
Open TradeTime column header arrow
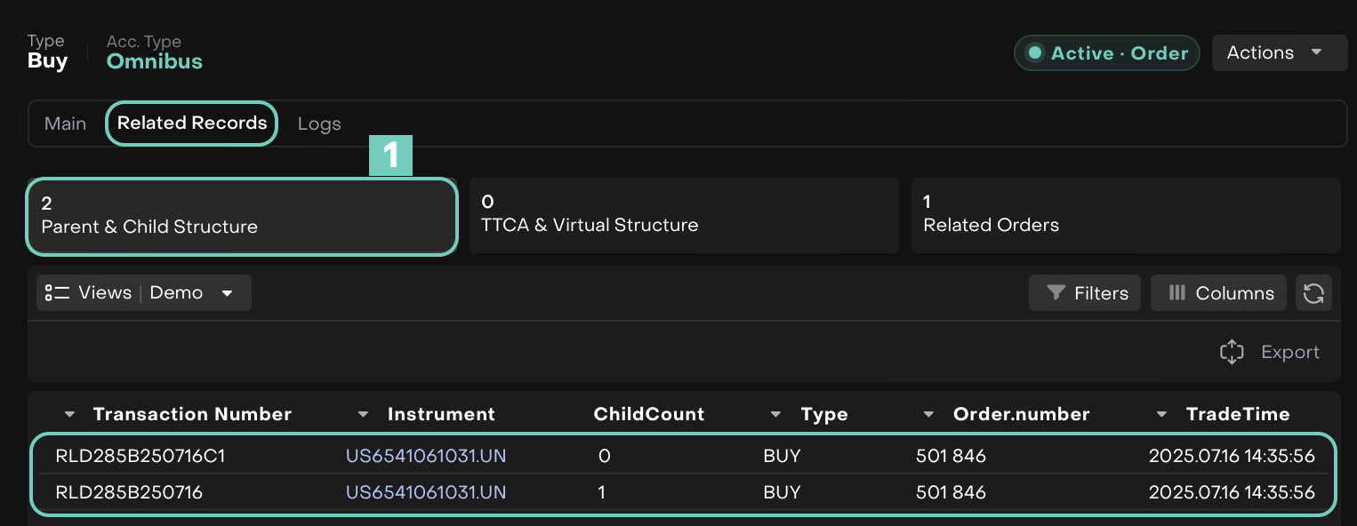[x=1161, y=415]
